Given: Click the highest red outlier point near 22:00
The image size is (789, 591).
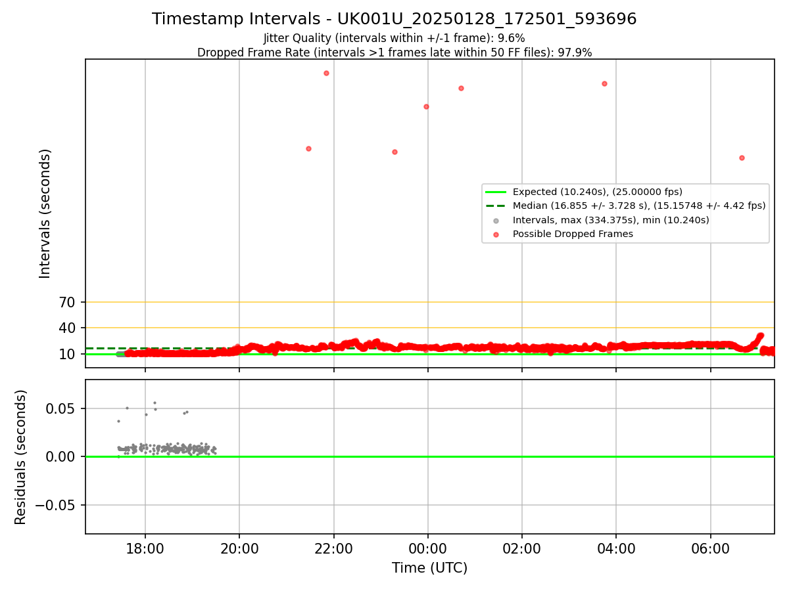Looking at the screenshot, I should click(x=326, y=73).
